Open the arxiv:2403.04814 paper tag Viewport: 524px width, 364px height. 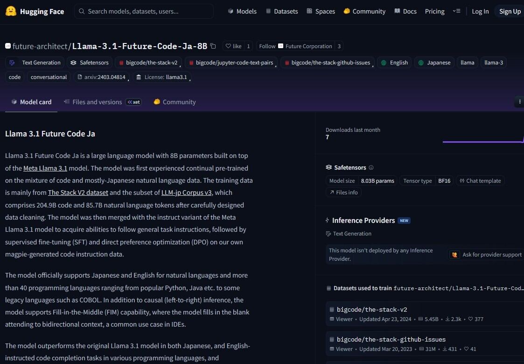[x=102, y=77]
